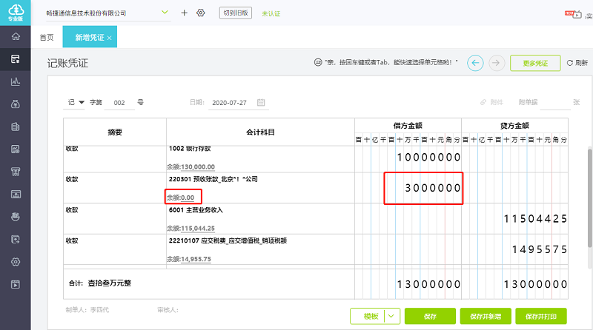Switch to the 首页 tab
Image resolution: width=593 pixels, height=330 pixels.
(x=47, y=38)
